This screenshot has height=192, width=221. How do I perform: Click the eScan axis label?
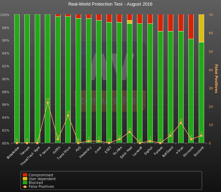[180, 150]
